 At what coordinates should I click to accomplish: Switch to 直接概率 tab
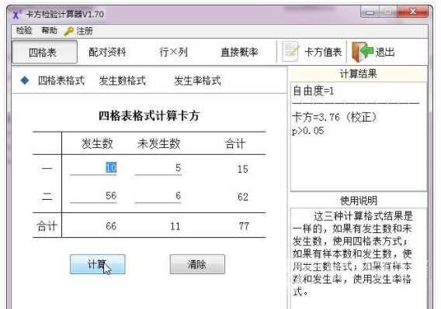pyautogui.click(x=239, y=52)
